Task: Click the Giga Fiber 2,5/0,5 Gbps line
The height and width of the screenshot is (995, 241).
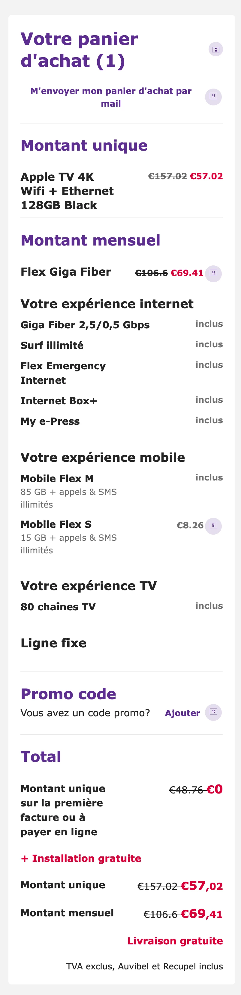Action: pos(85,325)
